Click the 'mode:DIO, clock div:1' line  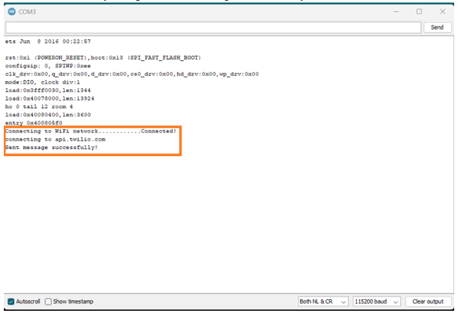(42, 82)
